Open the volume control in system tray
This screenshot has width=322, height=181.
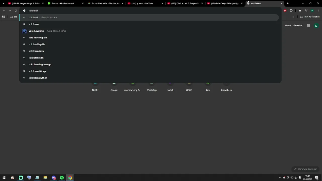[296, 178]
